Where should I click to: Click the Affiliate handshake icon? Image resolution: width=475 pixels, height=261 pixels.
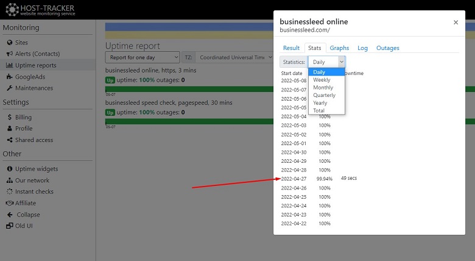(x=10, y=203)
